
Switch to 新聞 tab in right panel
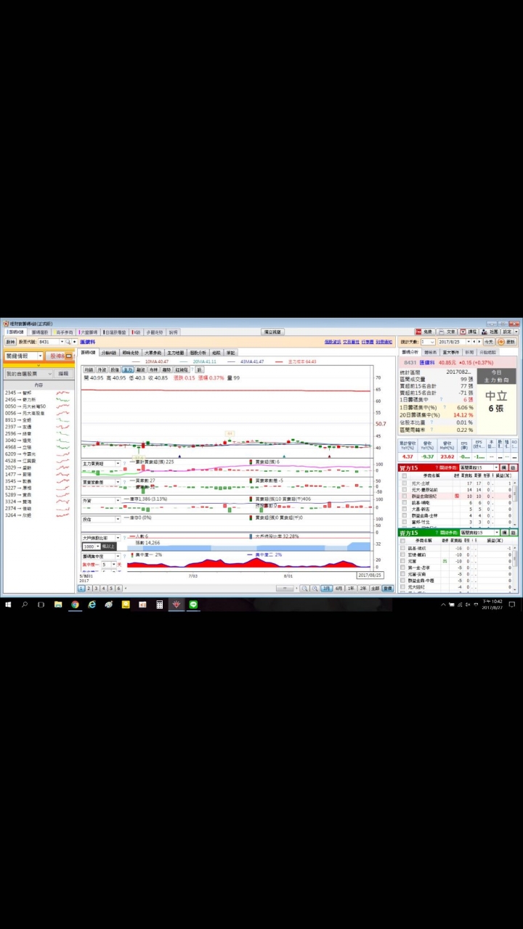pos(469,352)
